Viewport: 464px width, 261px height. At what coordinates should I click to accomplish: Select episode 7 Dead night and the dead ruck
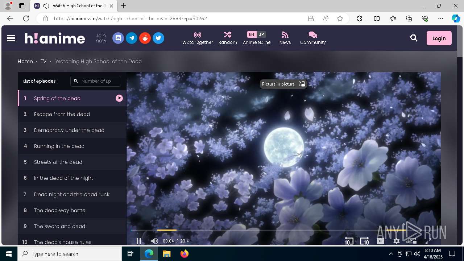(x=72, y=194)
